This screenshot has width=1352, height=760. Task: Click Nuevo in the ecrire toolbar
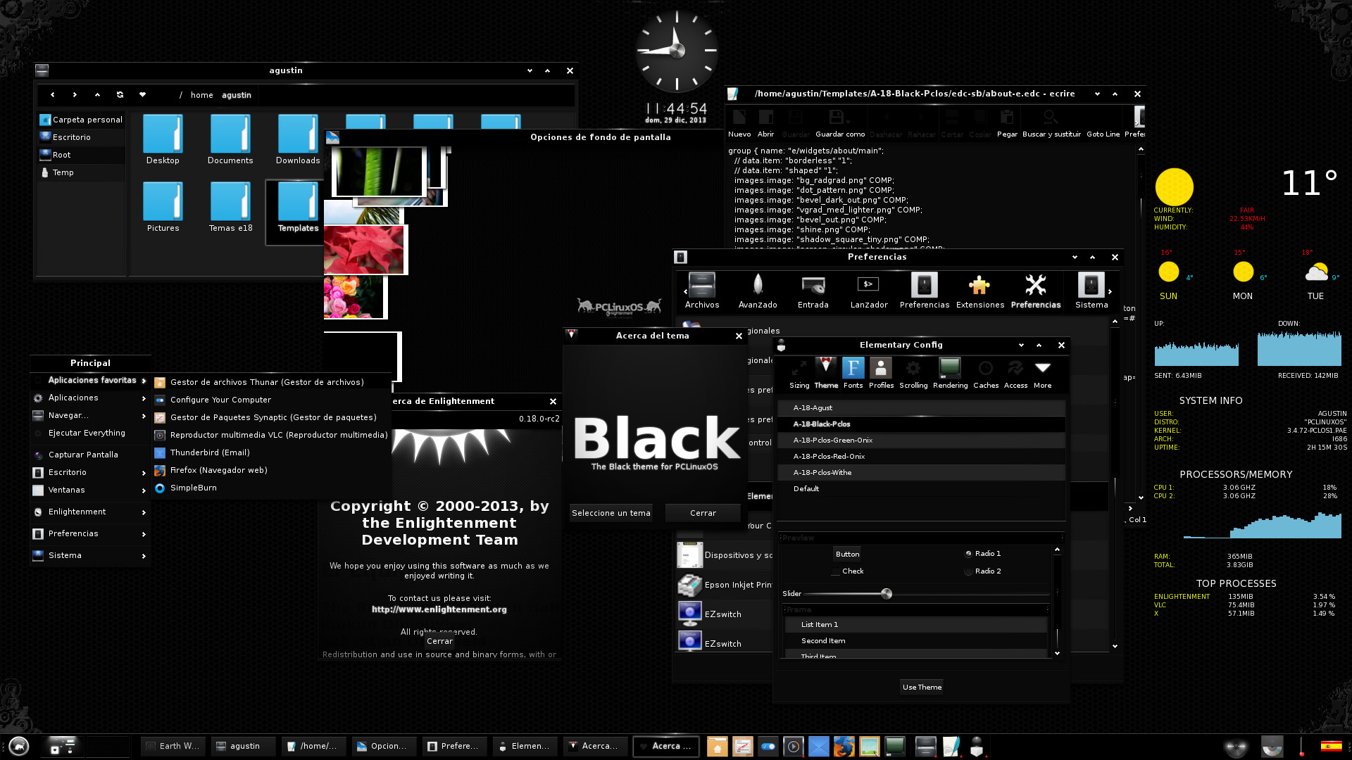[x=739, y=124]
